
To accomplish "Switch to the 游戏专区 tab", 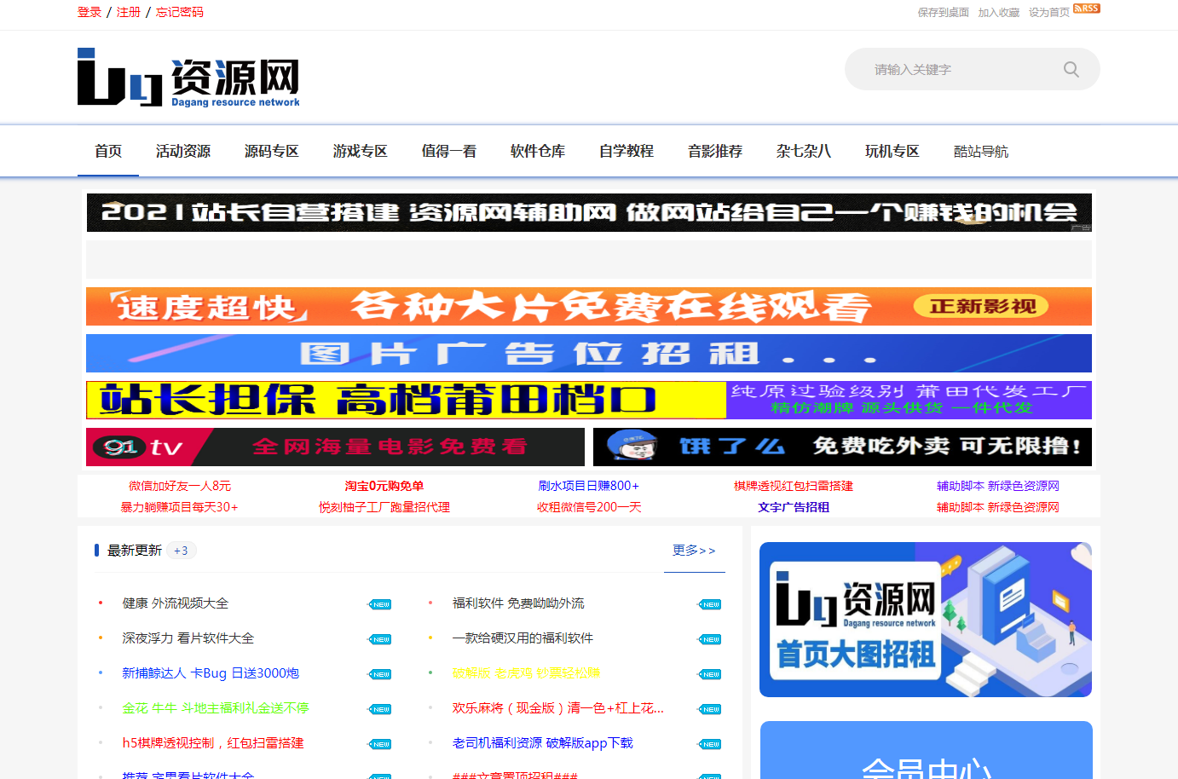I will click(360, 151).
